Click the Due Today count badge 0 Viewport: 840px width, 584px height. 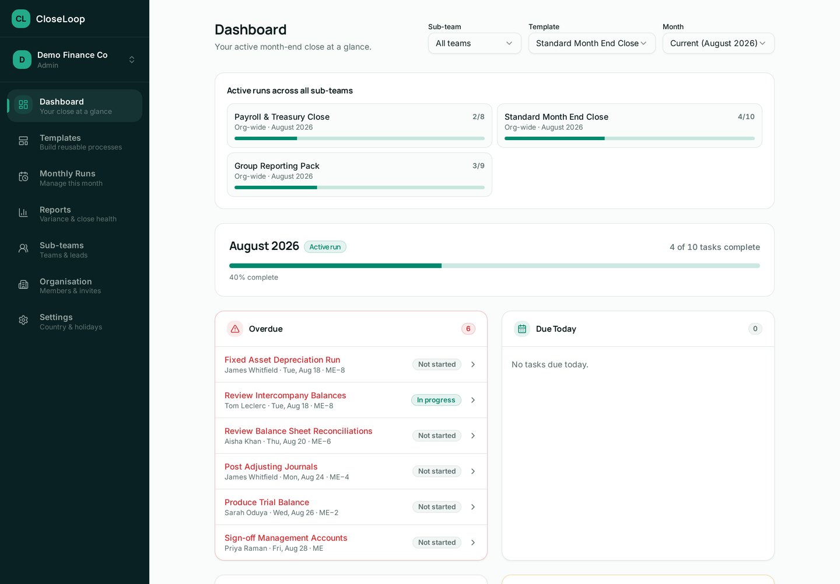(755, 329)
